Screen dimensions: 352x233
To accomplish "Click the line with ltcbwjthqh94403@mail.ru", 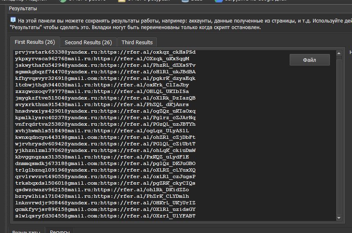I will [x=102, y=85].
